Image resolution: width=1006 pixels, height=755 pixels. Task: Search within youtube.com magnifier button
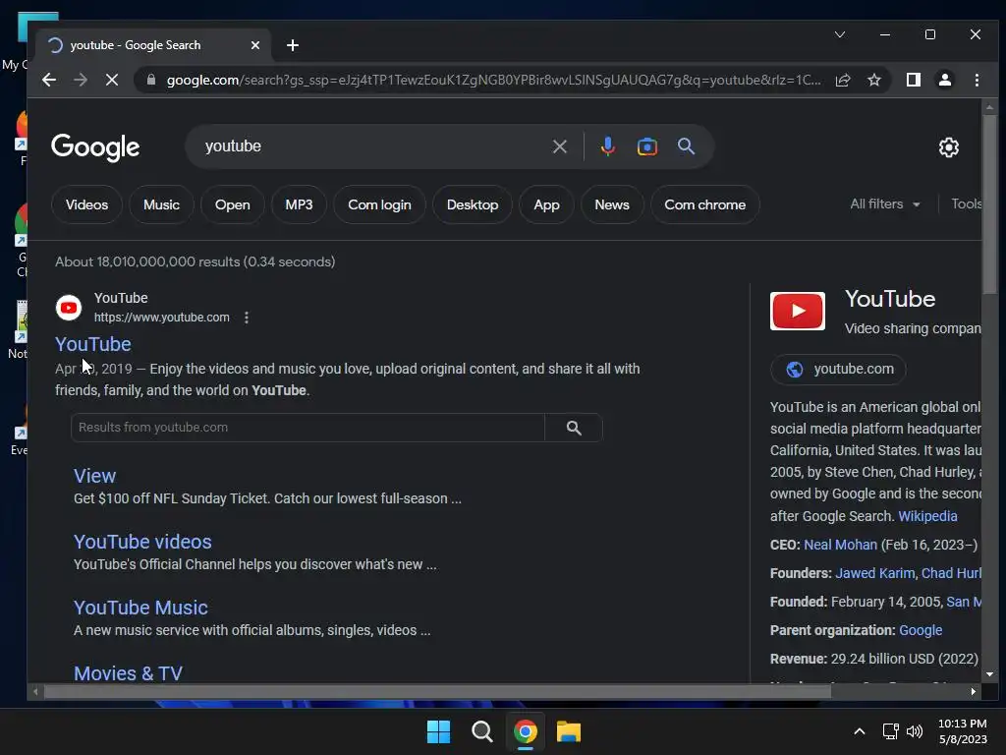[x=574, y=428]
